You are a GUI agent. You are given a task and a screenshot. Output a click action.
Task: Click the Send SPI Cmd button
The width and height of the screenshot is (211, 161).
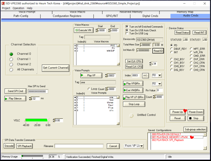click(x=16, y=91)
